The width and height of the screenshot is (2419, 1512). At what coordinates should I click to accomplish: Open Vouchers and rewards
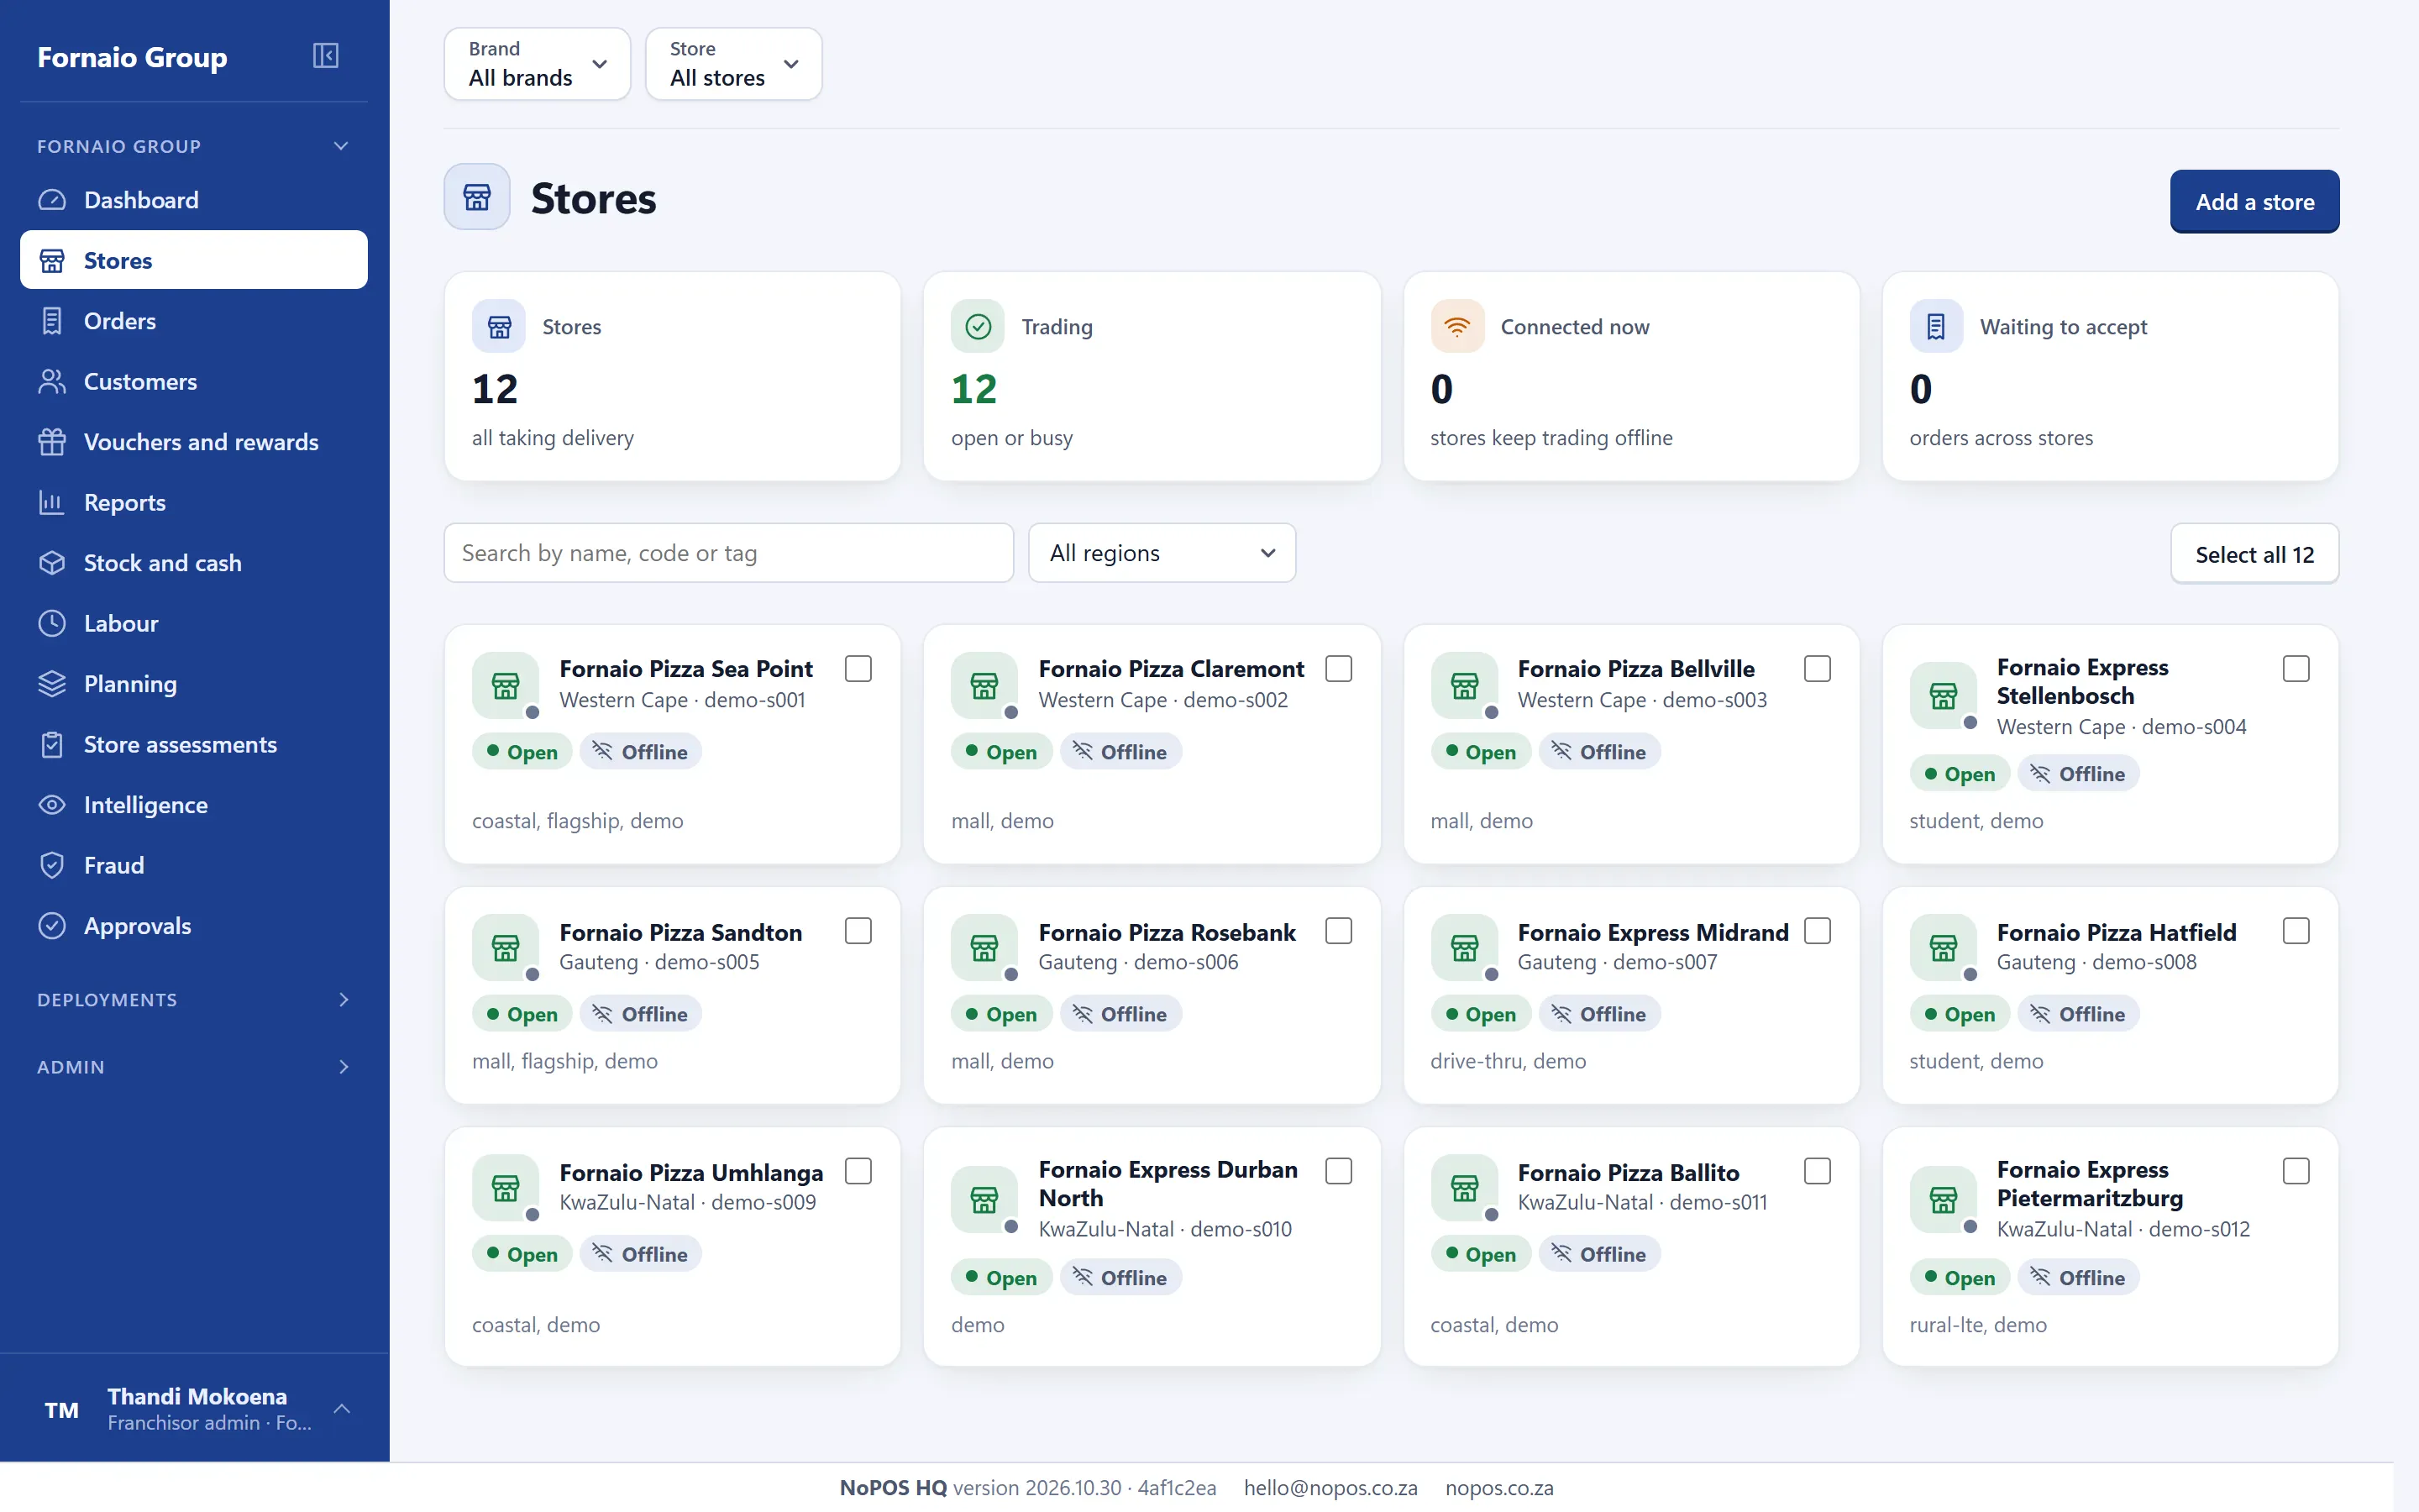(194, 442)
